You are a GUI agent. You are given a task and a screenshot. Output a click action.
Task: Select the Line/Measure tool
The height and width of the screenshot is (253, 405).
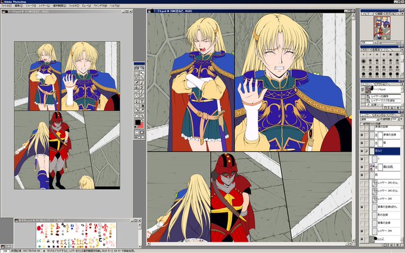pos(136,105)
